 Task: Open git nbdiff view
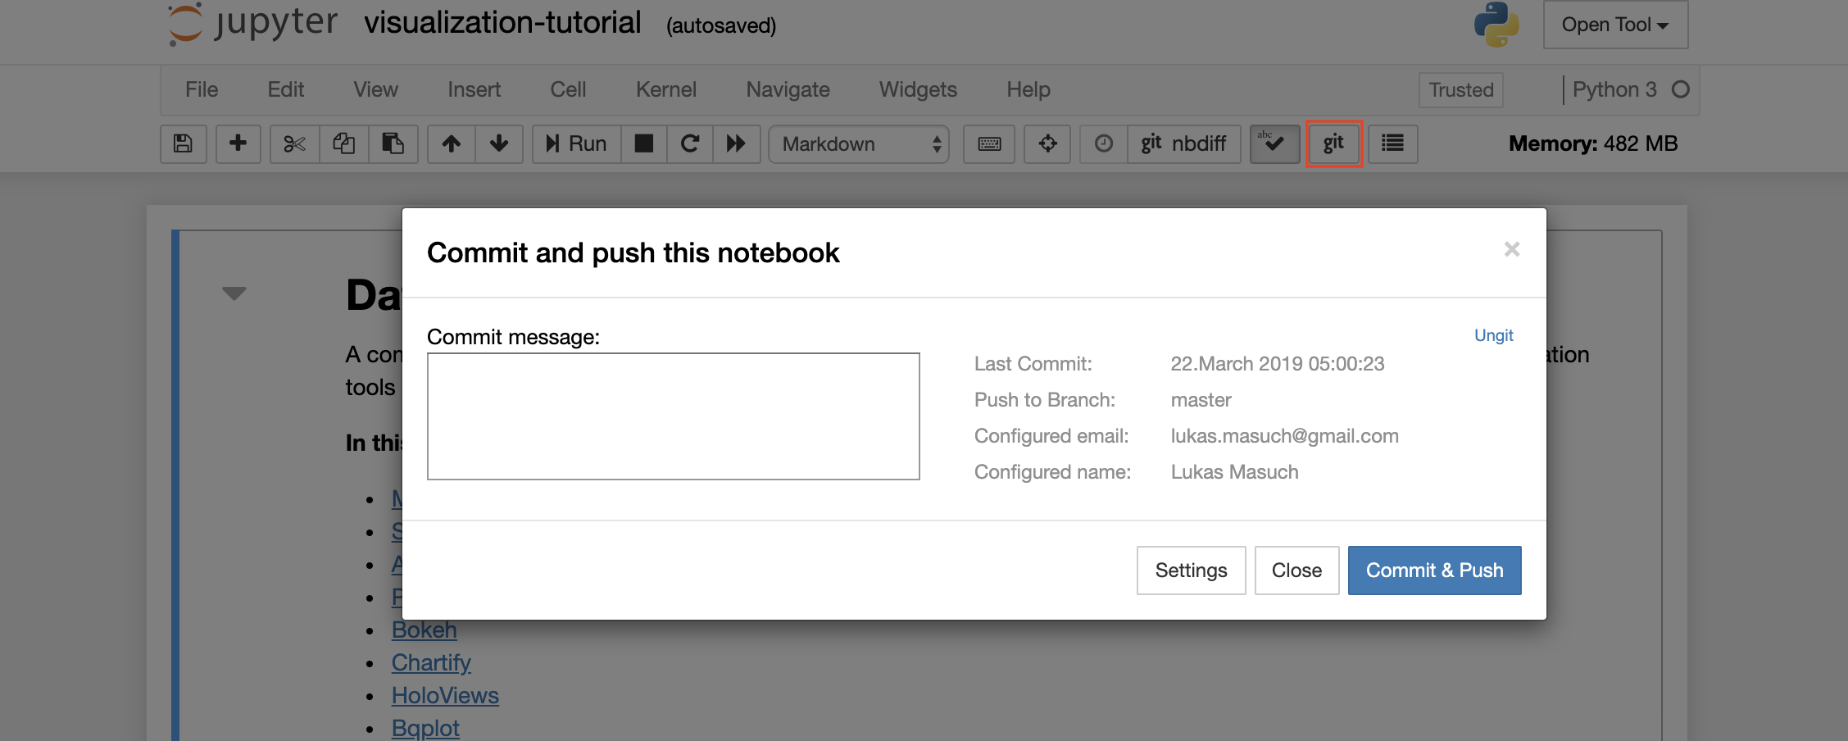1184,143
